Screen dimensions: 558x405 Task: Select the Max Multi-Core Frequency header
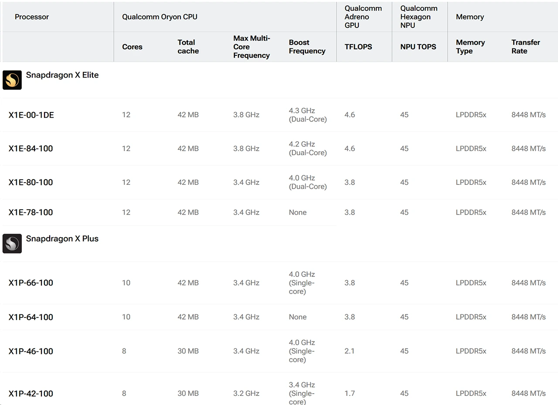[x=252, y=47]
